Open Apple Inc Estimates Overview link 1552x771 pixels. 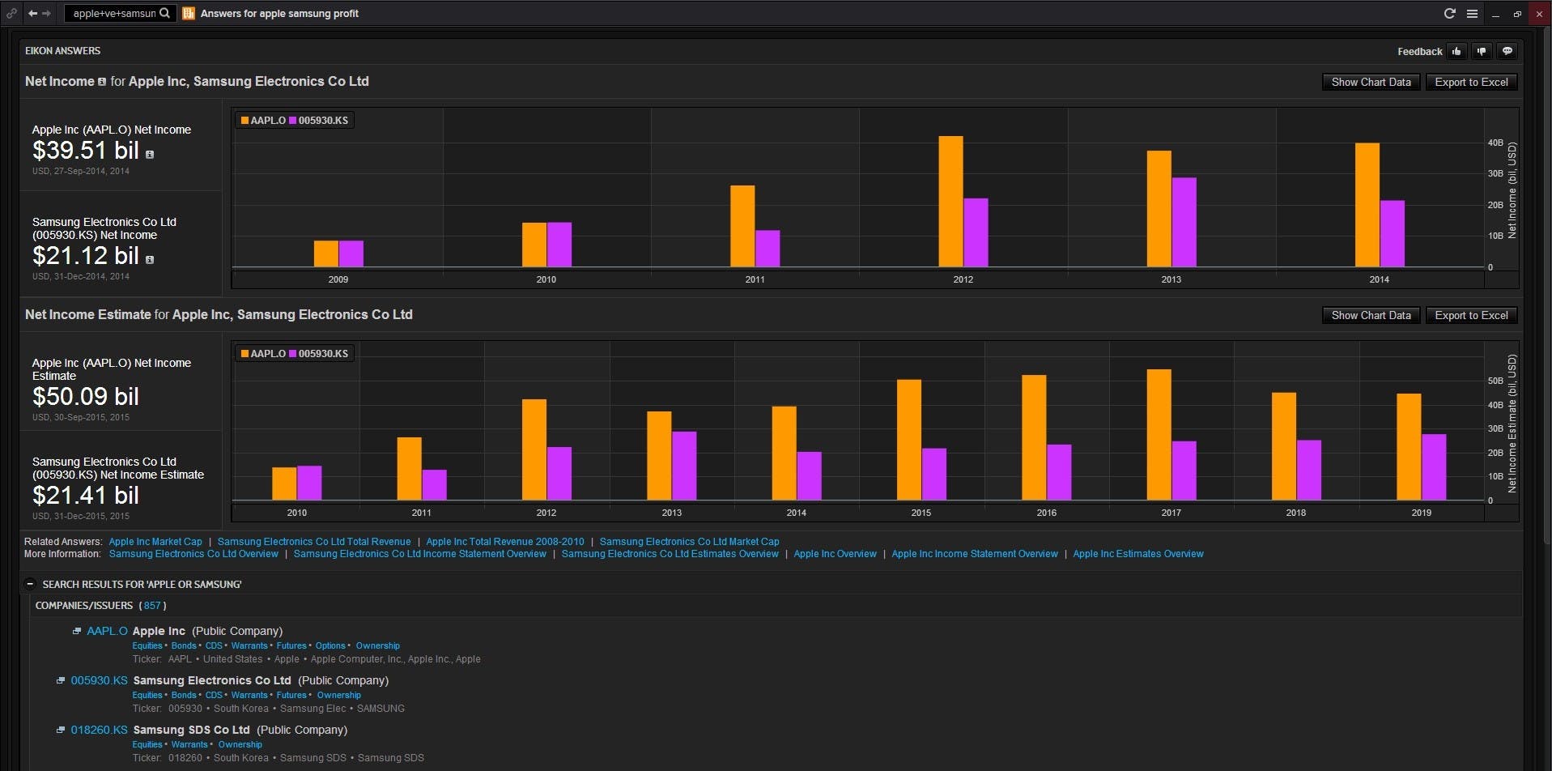pyautogui.click(x=1138, y=554)
